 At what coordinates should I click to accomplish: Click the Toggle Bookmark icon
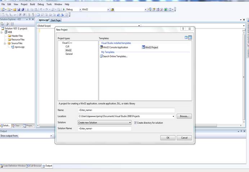[x=38, y=15]
